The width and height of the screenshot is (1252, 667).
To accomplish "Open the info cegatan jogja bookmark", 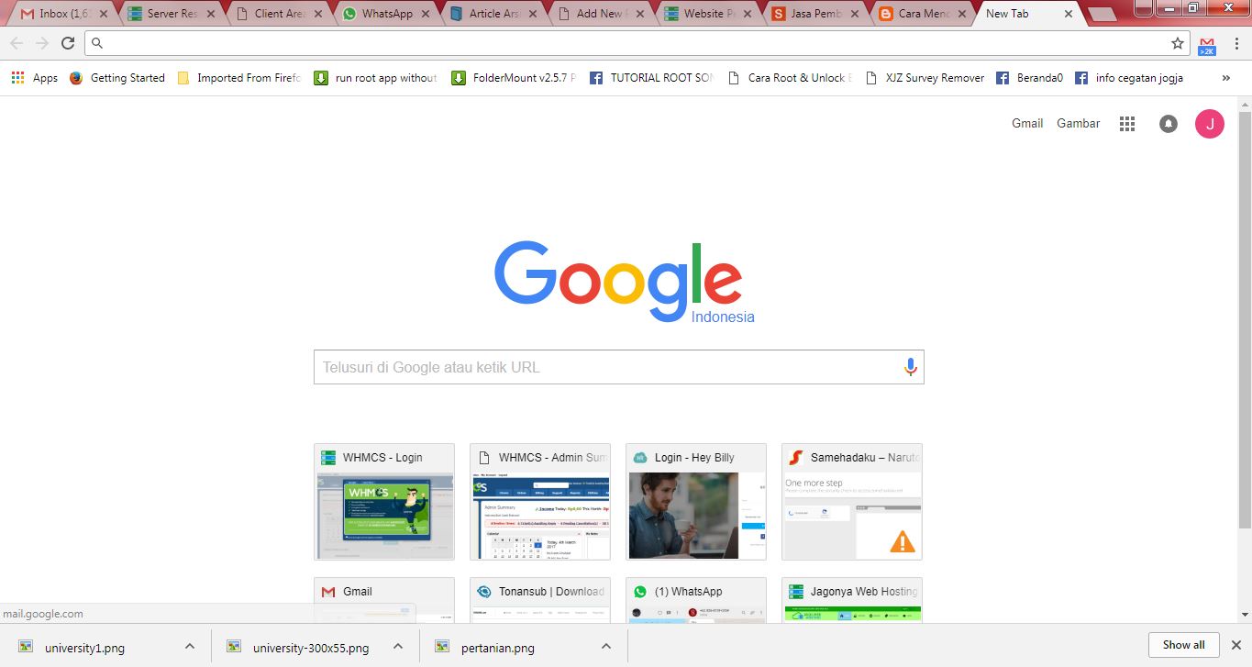I will tap(1129, 78).
